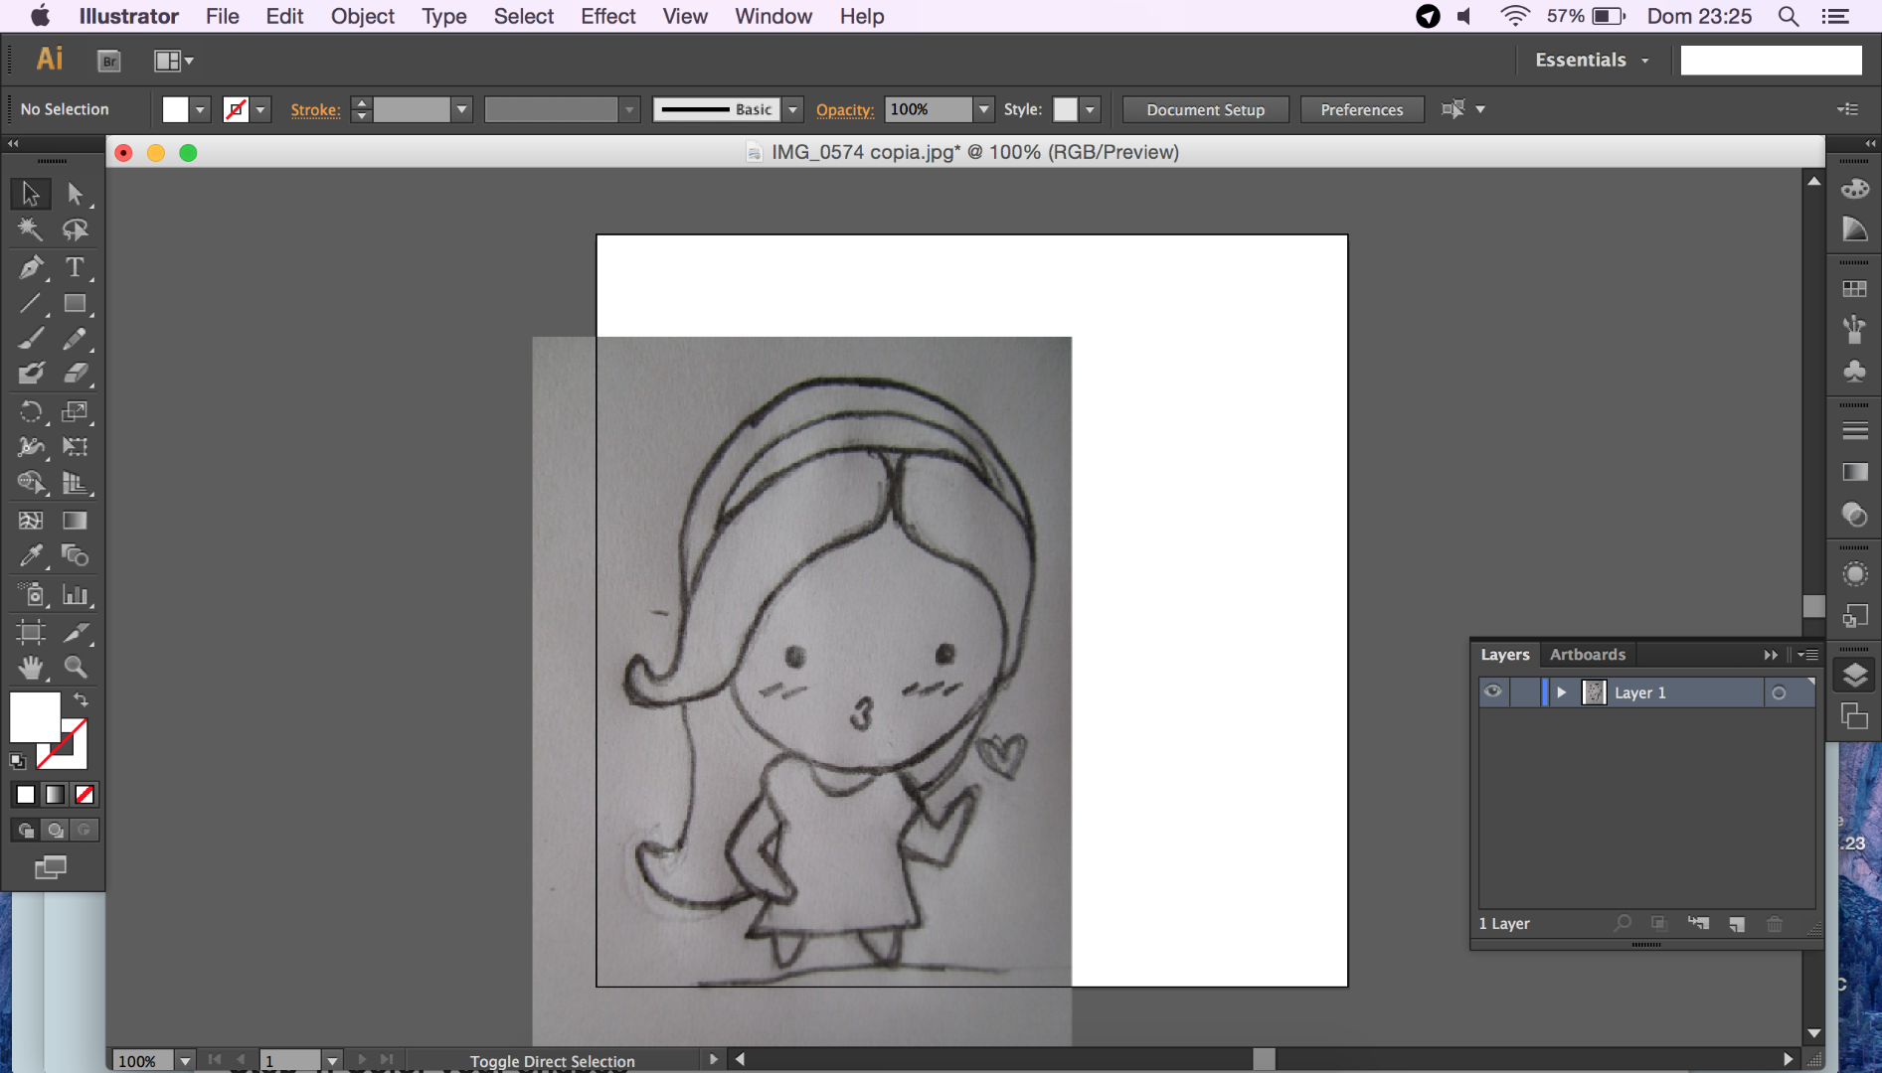This screenshot has width=1882, height=1073.
Task: Set fill mode to Gradient
Action: click(x=56, y=794)
